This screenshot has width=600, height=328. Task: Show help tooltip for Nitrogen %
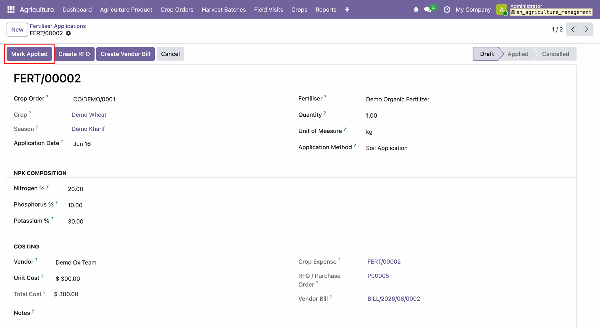coord(47,186)
